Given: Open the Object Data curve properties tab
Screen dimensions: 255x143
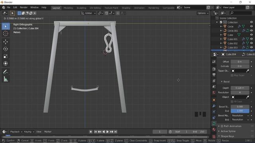Looking at the screenshot, I should point(214,124).
